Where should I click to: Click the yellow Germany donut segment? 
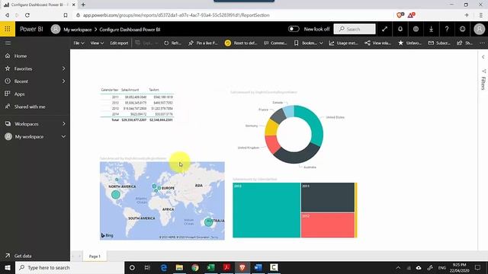click(271, 128)
